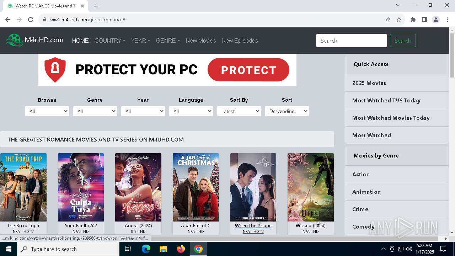The height and width of the screenshot is (256, 455).
Task: Expand the COUNTRY navigation menu
Action: 110,41
